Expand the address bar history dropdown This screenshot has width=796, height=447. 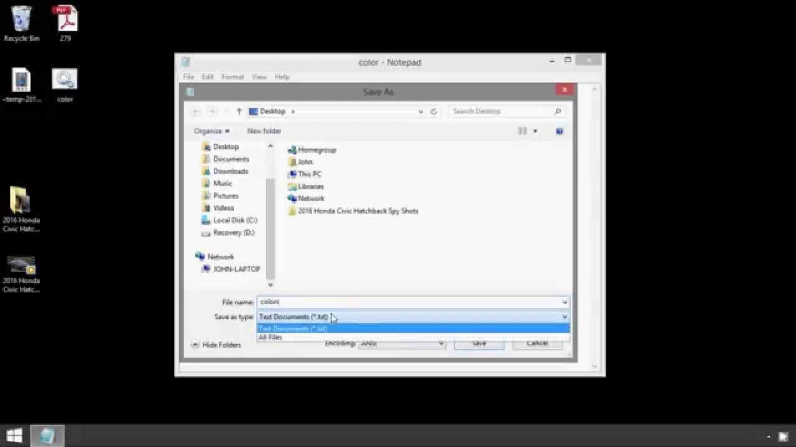point(421,112)
